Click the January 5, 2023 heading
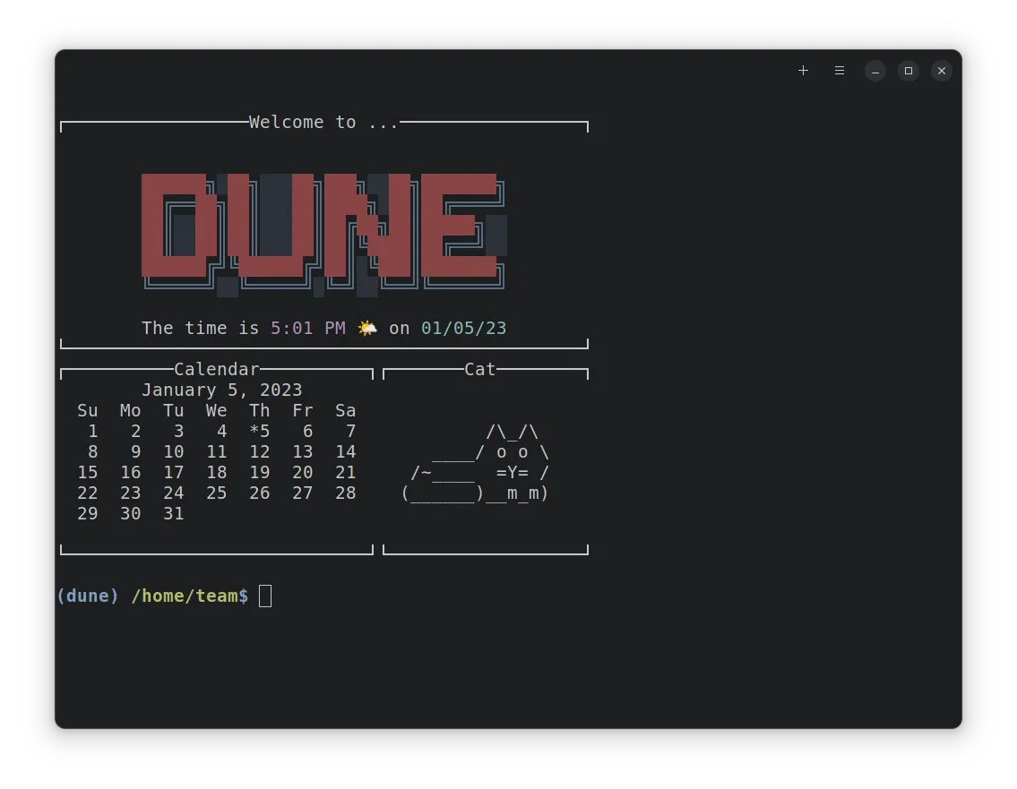 (223, 390)
